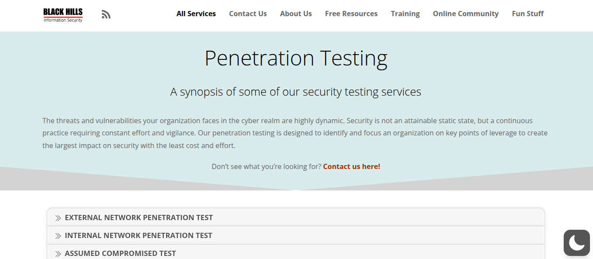This screenshot has height=259, width=593.
Task: Click the Penetration Testing page heading
Action: pos(296,58)
